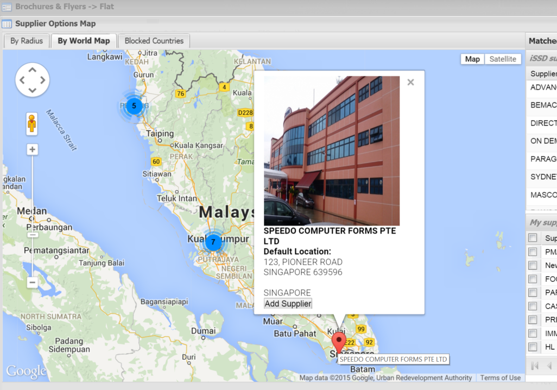This screenshot has height=390, width=557.
Task: Pan the map left with arrow
Action: [22, 80]
